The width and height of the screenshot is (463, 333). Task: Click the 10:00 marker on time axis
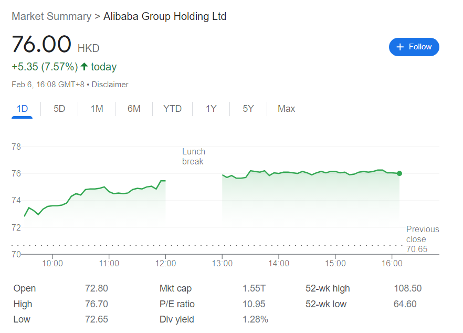pyautogui.click(x=52, y=263)
